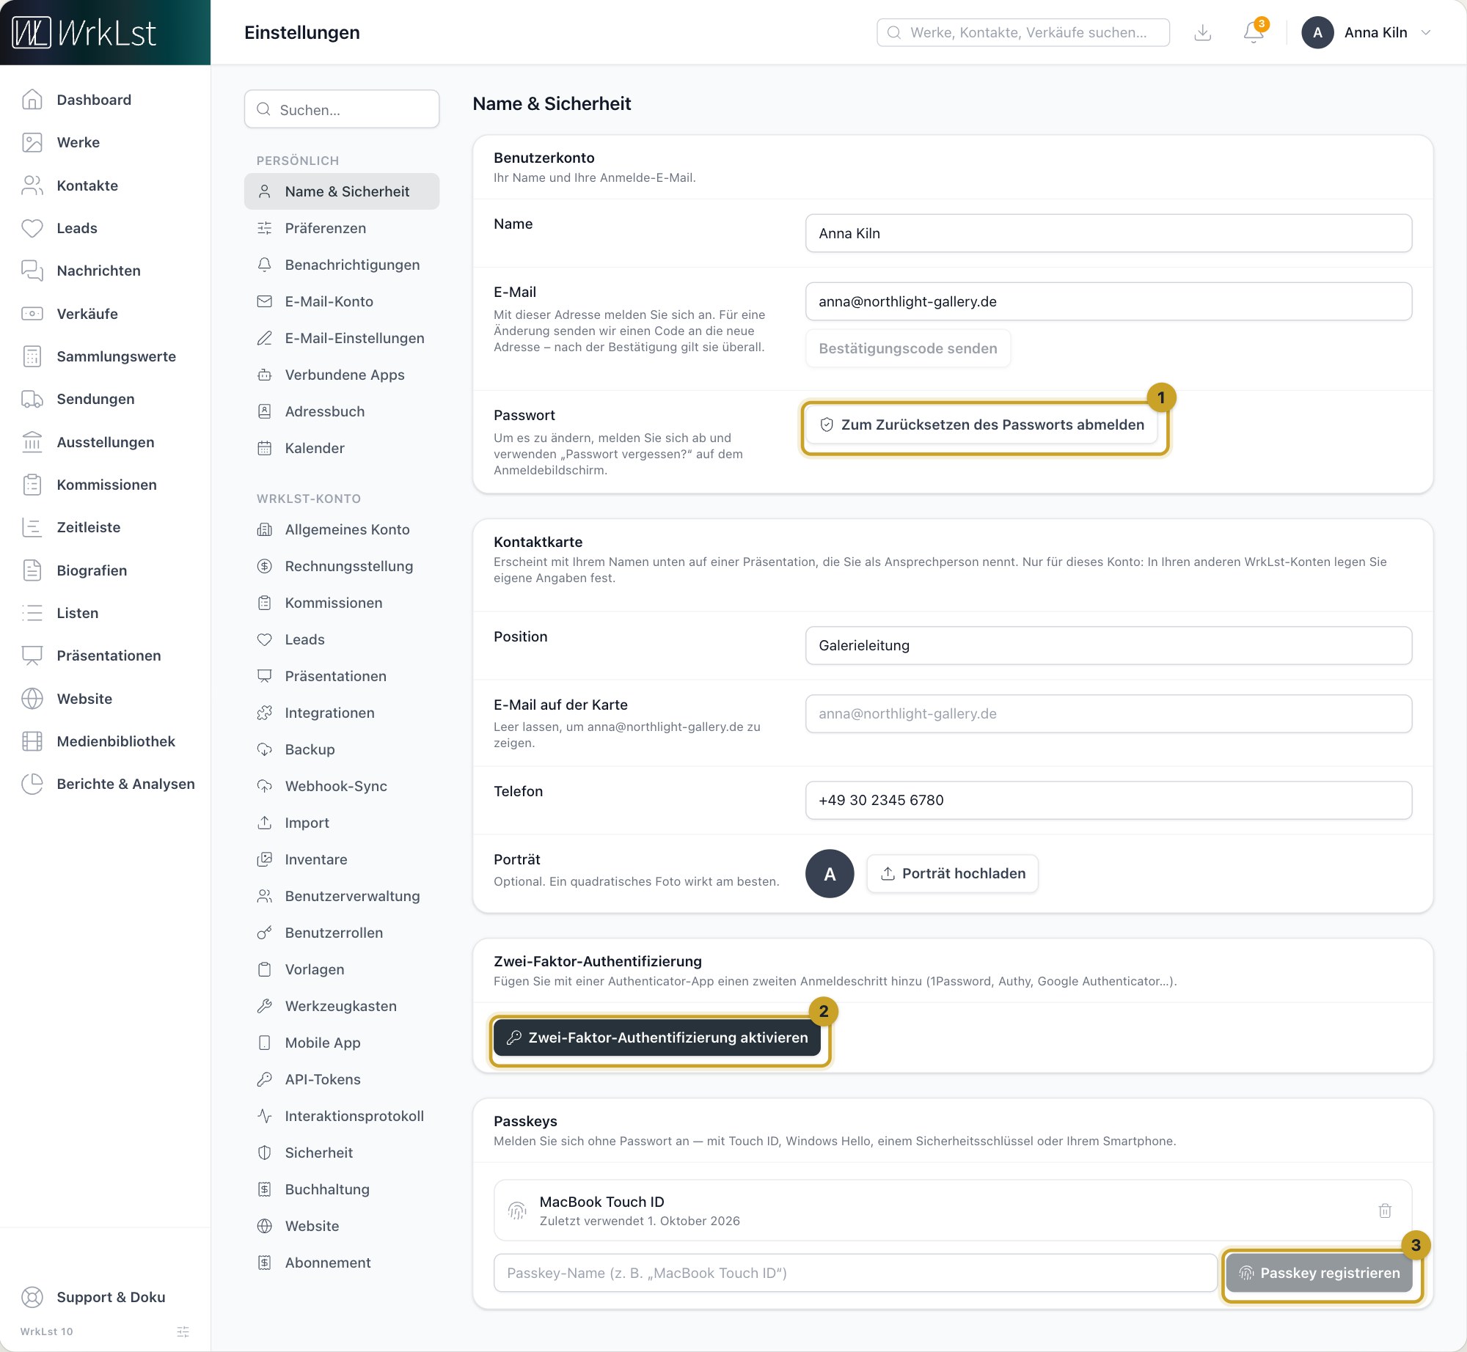Click the Website item under WrkLst-Konto
The image size is (1467, 1352).
(x=342, y=1226)
